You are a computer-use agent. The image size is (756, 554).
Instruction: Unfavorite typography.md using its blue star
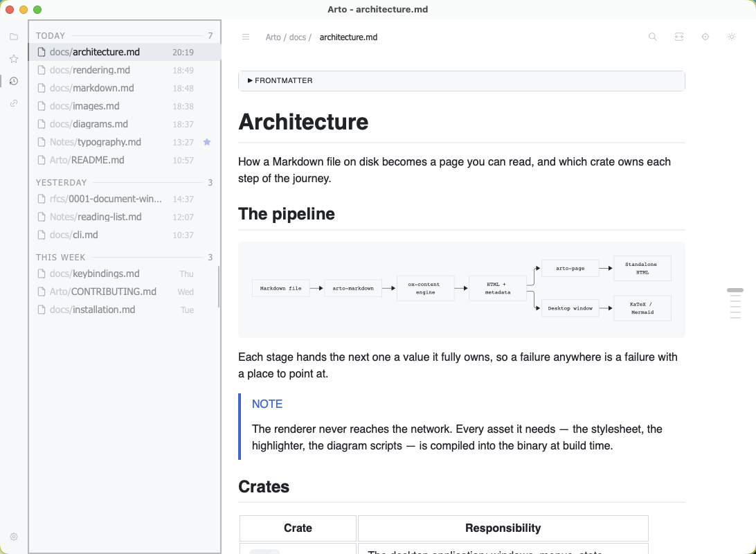point(207,142)
